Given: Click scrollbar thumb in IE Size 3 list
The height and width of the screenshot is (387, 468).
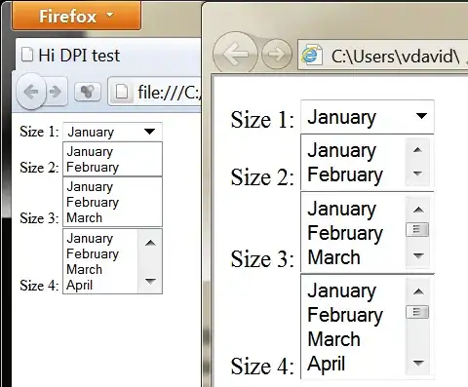Looking at the screenshot, I should point(417,230).
